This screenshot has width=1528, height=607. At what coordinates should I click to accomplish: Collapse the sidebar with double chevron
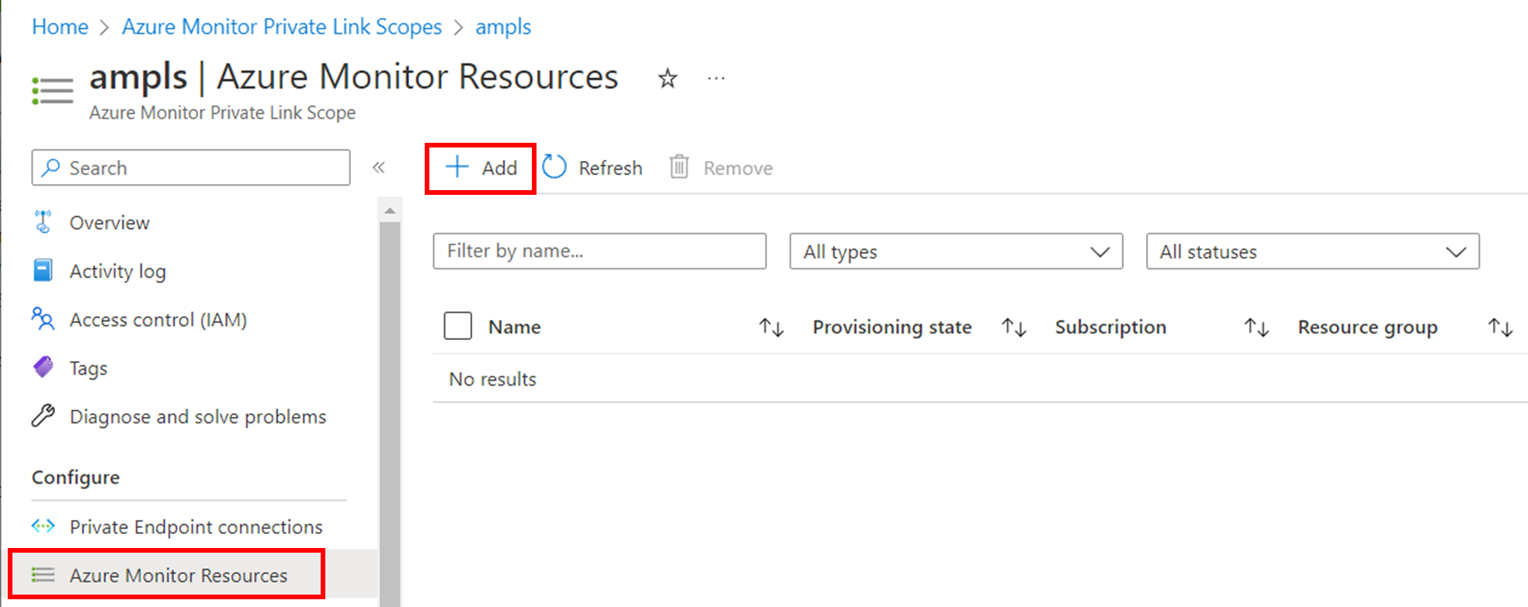pyautogui.click(x=379, y=168)
